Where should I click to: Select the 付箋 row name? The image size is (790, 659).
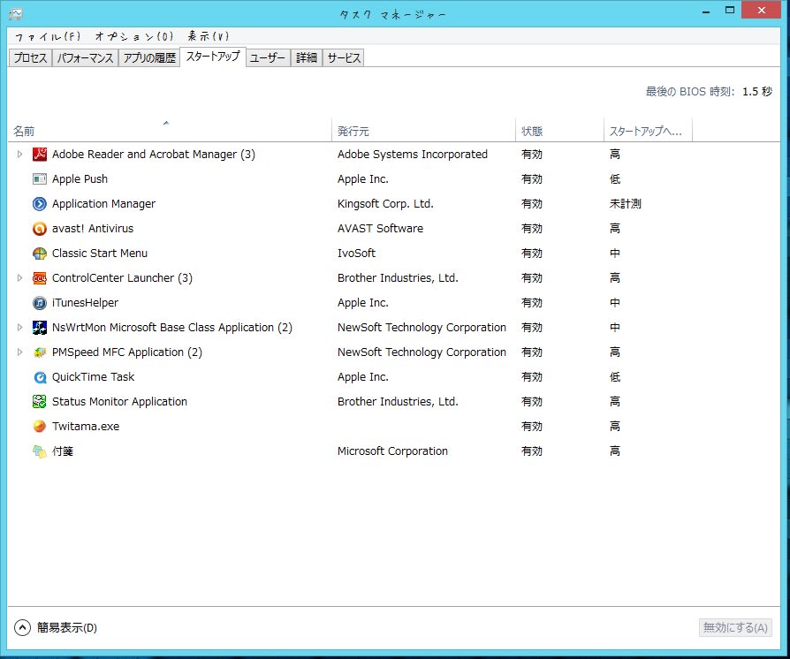point(63,451)
